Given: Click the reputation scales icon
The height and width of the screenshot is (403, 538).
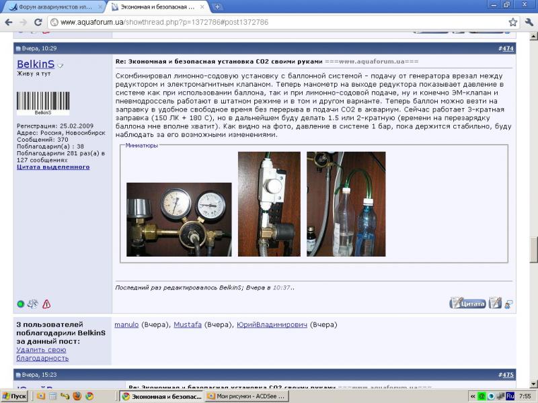Looking at the screenshot, I should pos(33,304).
